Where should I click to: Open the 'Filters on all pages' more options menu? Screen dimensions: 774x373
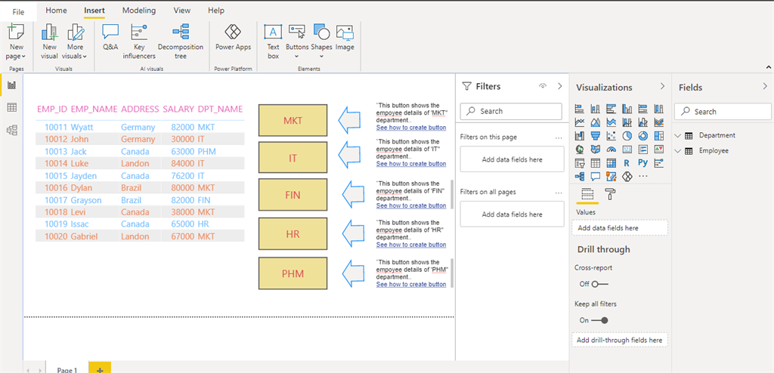(x=559, y=193)
